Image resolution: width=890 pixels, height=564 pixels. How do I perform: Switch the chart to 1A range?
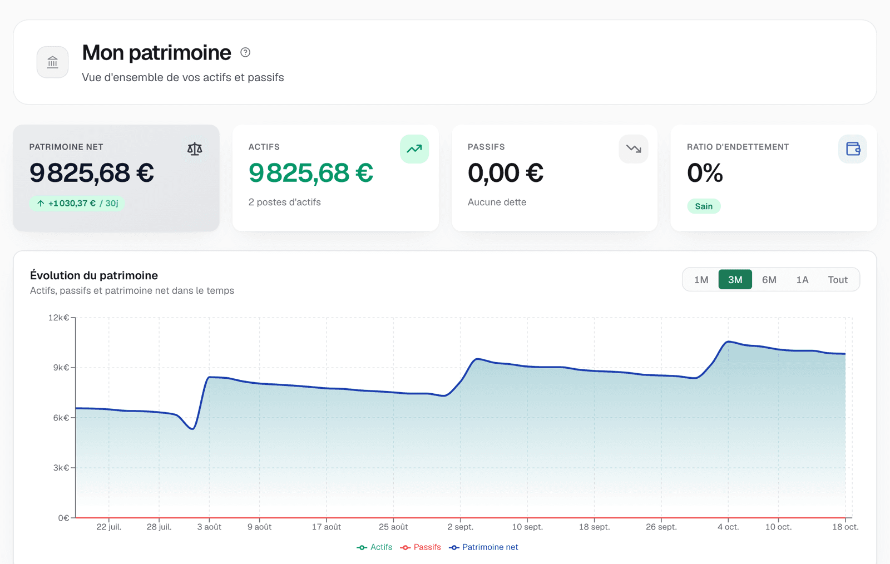point(802,280)
